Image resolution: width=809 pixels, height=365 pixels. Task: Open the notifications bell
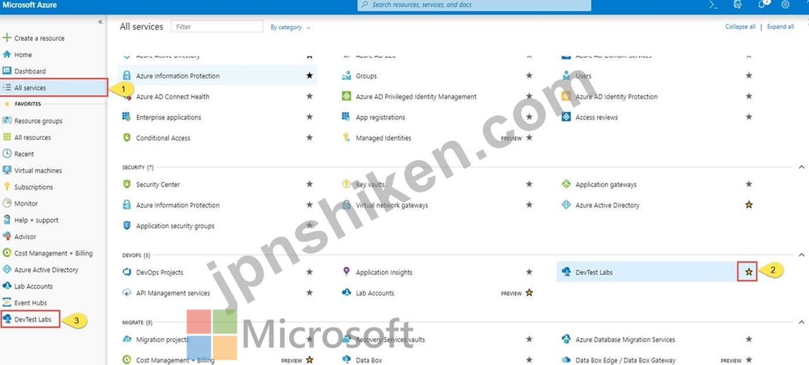(x=762, y=5)
